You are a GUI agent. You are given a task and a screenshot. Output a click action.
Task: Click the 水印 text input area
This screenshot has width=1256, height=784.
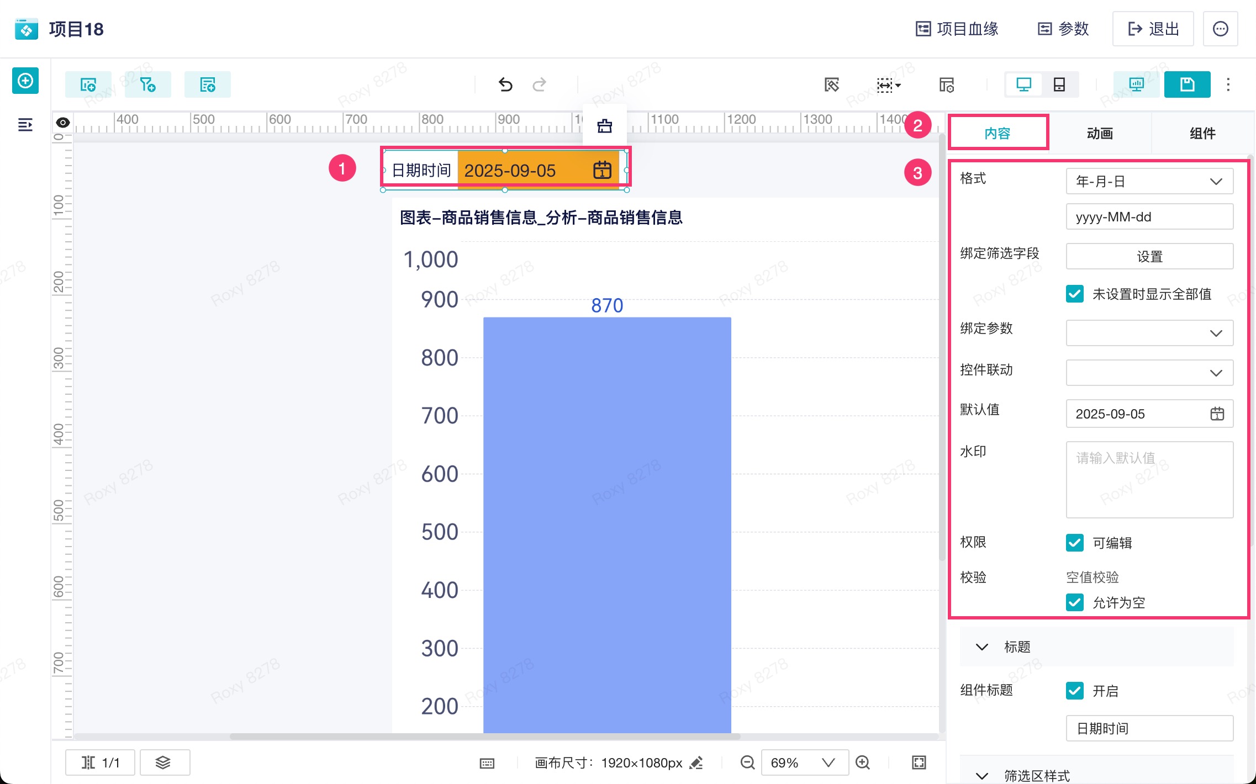1149,479
